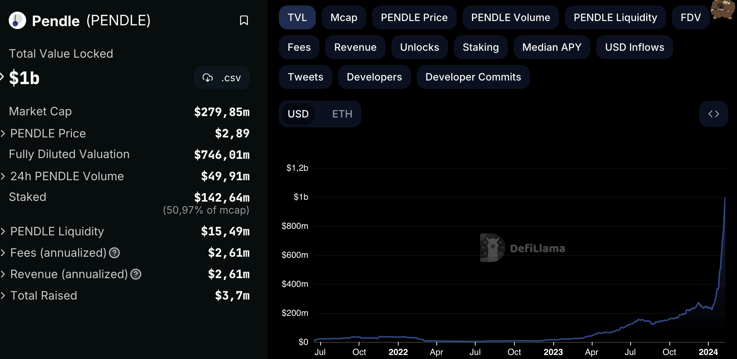Image resolution: width=737 pixels, height=359 pixels.
Task: Click the Staked value $142,64m
Action: click(222, 198)
